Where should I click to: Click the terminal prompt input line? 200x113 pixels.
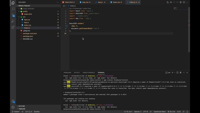84,109
